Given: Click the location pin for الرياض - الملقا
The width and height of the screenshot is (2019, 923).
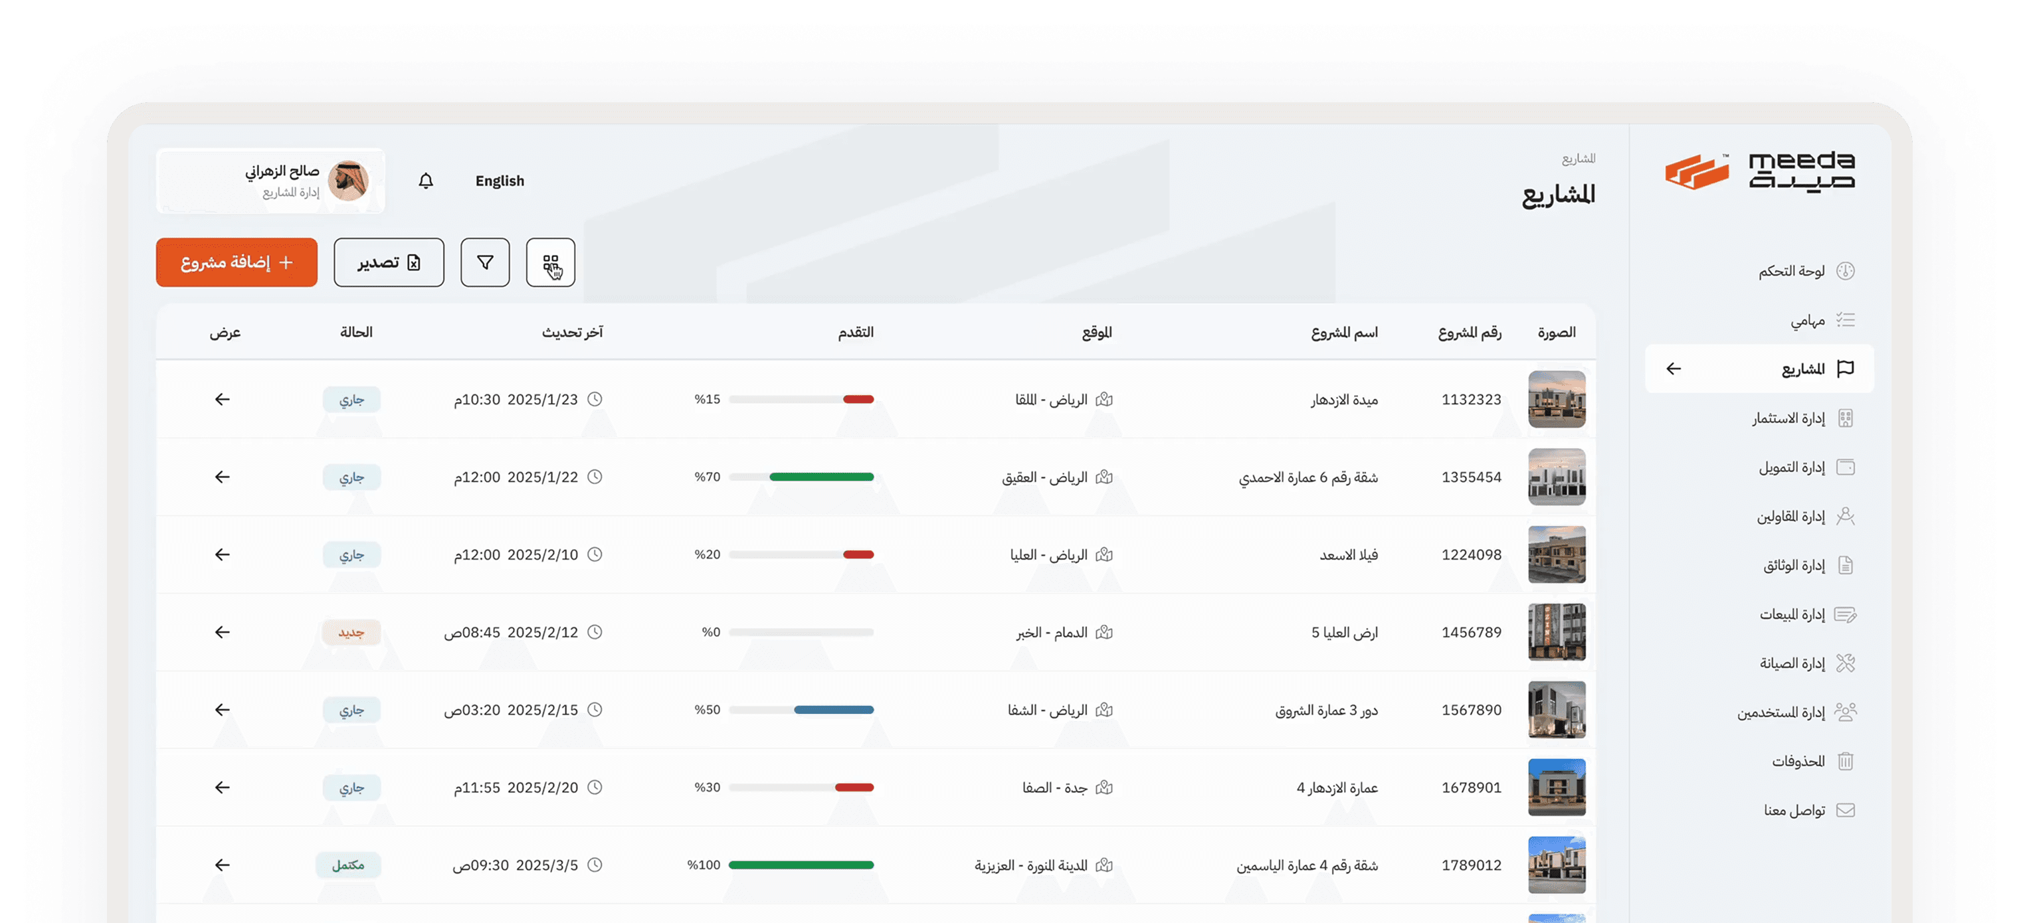Looking at the screenshot, I should (x=1105, y=400).
